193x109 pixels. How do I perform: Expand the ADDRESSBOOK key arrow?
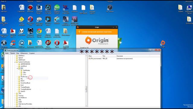(x=17, y=64)
